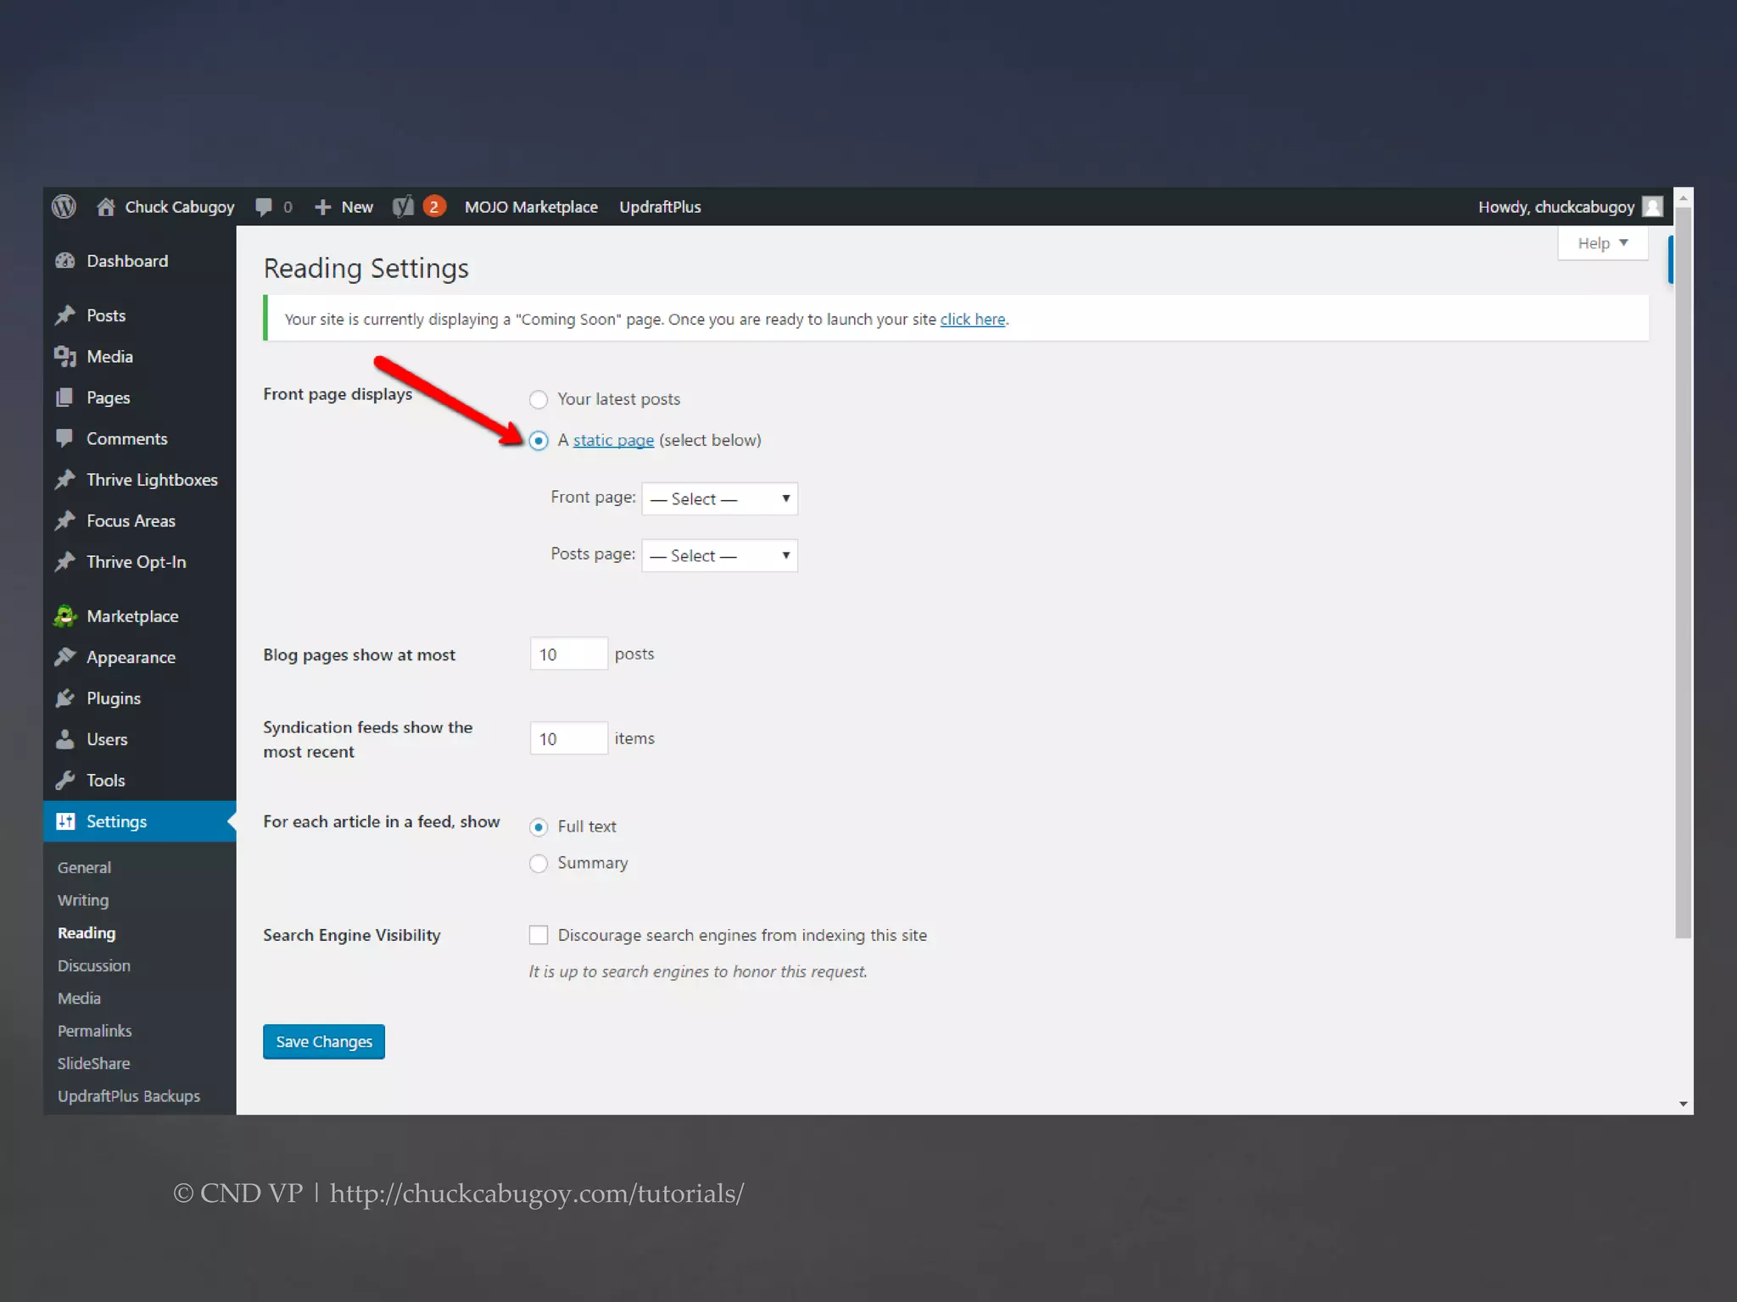1737x1302 pixels.
Task: Click the Plugins plug icon
Action: click(x=65, y=698)
